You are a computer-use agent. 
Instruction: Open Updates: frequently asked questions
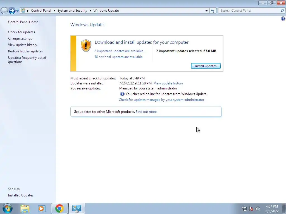click(27, 60)
